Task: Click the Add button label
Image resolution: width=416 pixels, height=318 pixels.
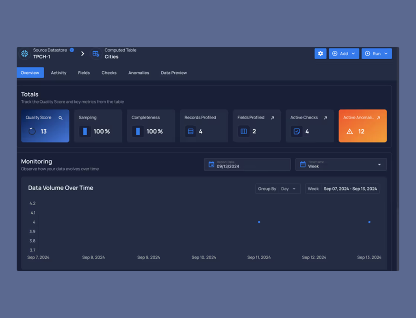Action: 344,54
